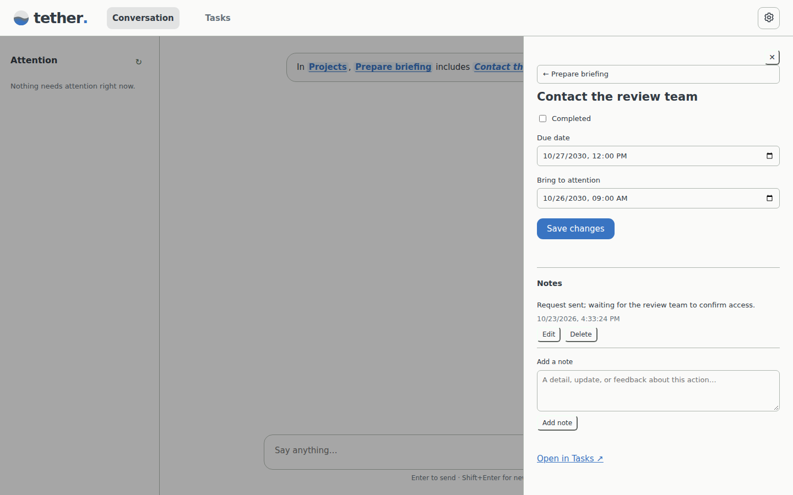
Task: Open the Projects link in the message
Action: coord(328,67)
